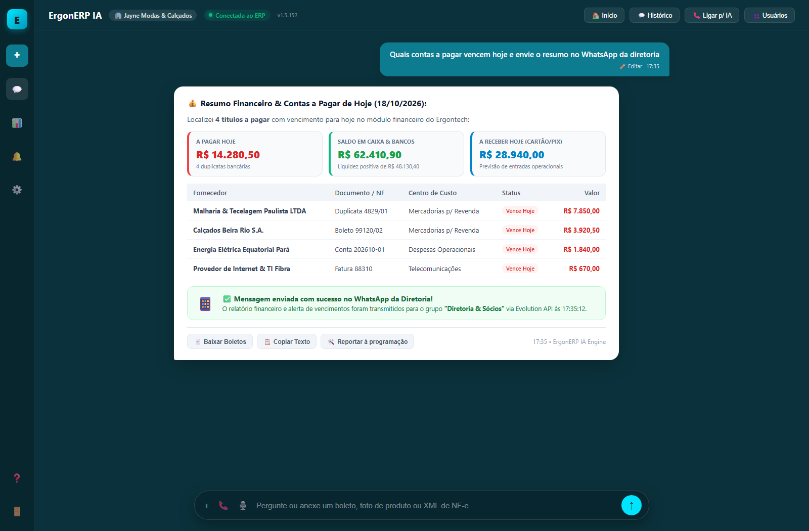Click the money bag icon beside the summary title

193,104
